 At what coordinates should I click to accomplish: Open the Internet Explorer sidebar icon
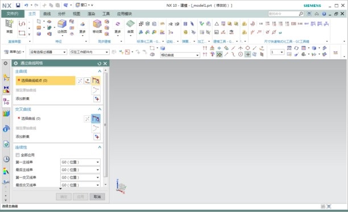click(6, 144)
